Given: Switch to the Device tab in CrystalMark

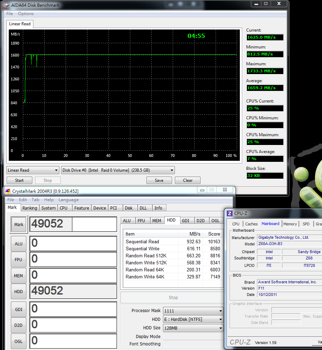Looking at the screenshot, I should coord(100,208).
